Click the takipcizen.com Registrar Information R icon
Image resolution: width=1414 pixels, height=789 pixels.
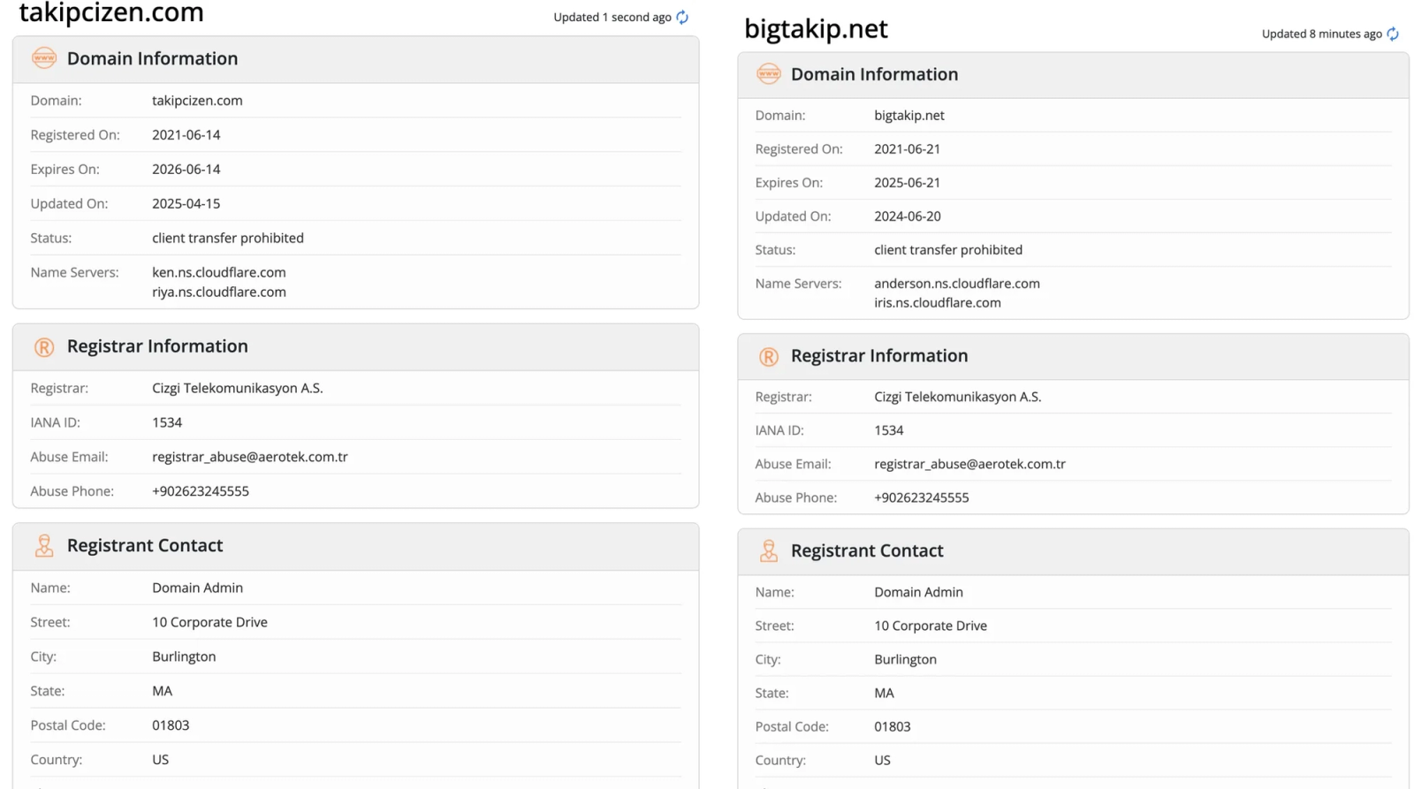(x=43, y=347)
